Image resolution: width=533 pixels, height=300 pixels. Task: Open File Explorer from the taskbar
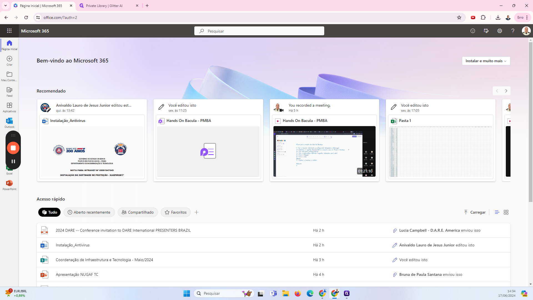pos(286,293)
